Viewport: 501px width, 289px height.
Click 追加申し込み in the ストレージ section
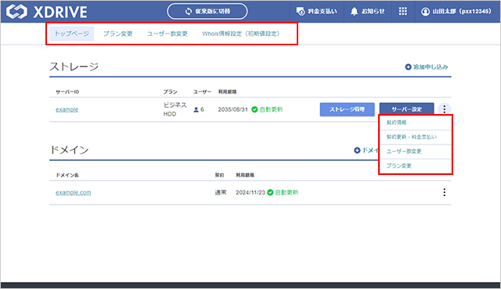427,67
